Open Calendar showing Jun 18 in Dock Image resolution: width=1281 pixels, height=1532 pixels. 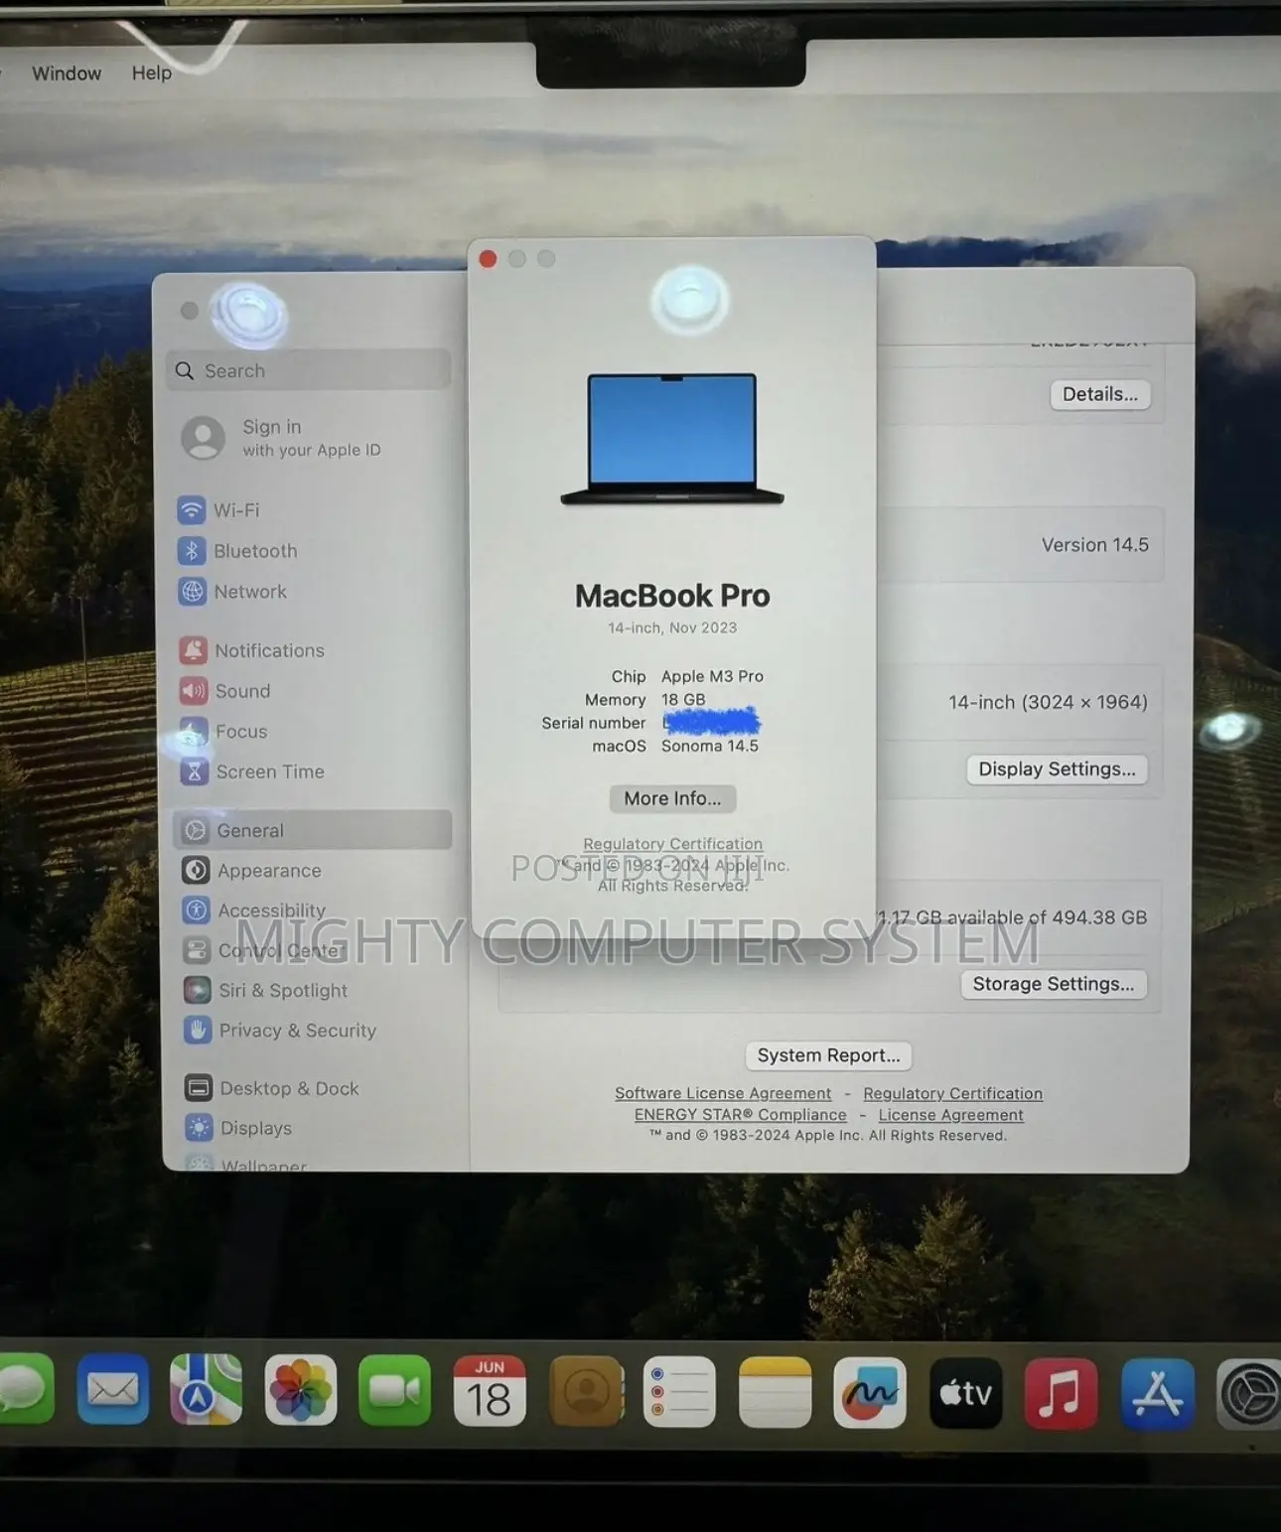490,1392
